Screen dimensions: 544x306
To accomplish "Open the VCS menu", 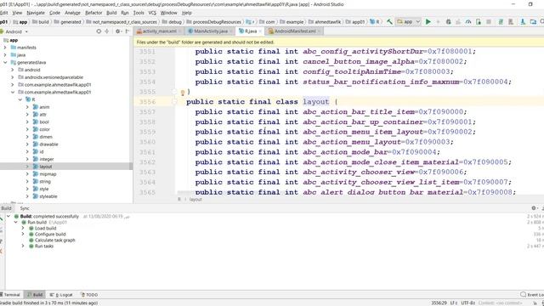I will click(x=152, y=13).
